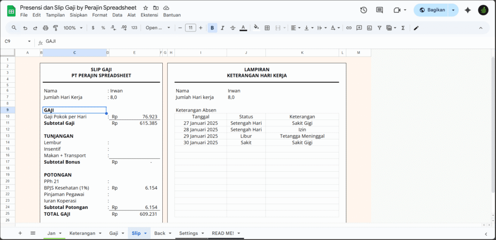This screenshot has width=496, height=240.
Task: Check cloud save status icon
Action: pos(166,8)
